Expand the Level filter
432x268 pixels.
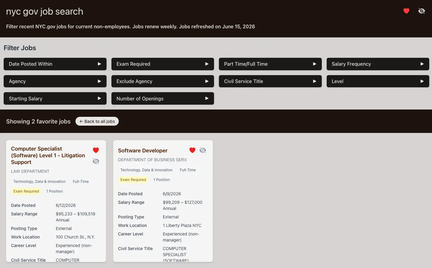pos(378,81)
